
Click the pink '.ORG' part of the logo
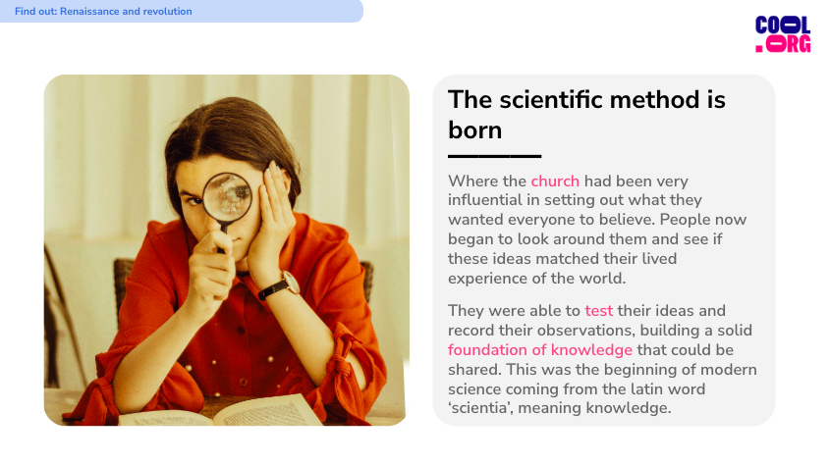tap(783, 44)
